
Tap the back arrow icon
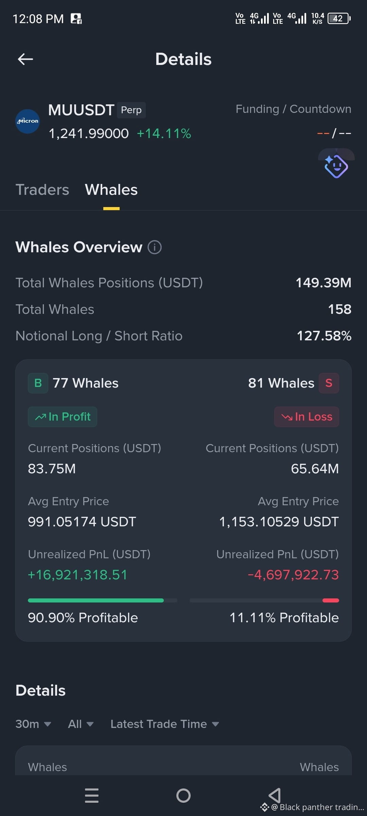(25, 59)
